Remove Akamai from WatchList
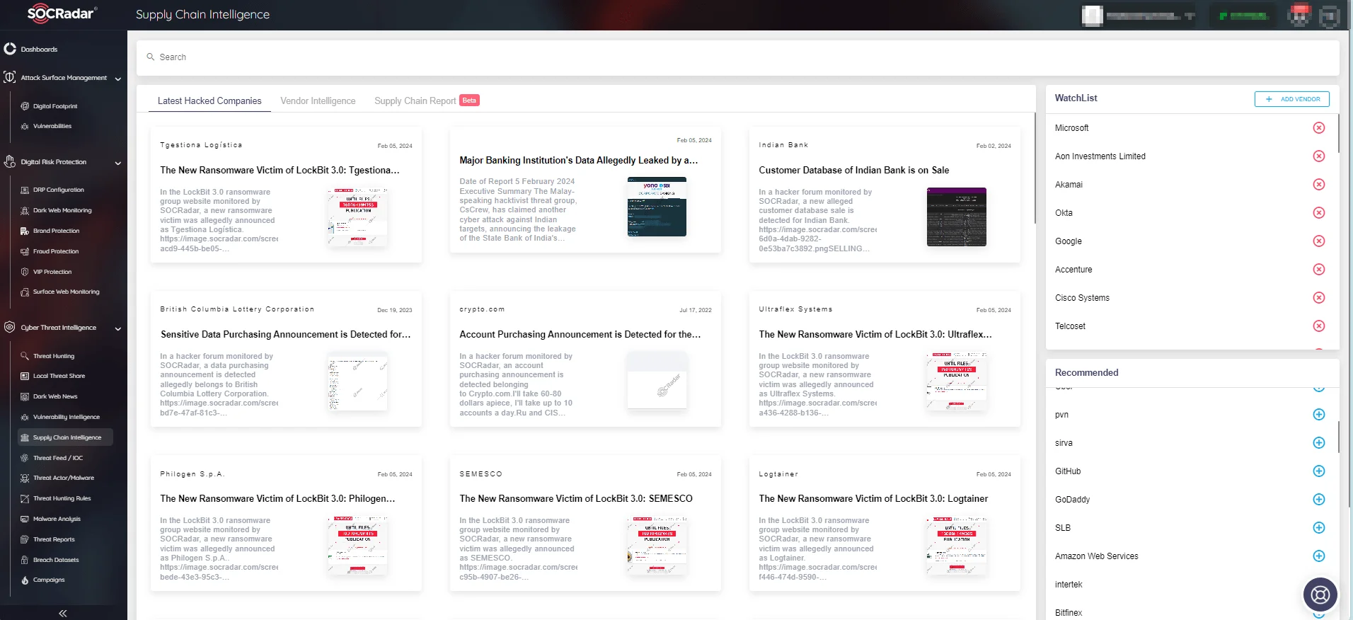1353x620 pixels. coord(1319,185)
